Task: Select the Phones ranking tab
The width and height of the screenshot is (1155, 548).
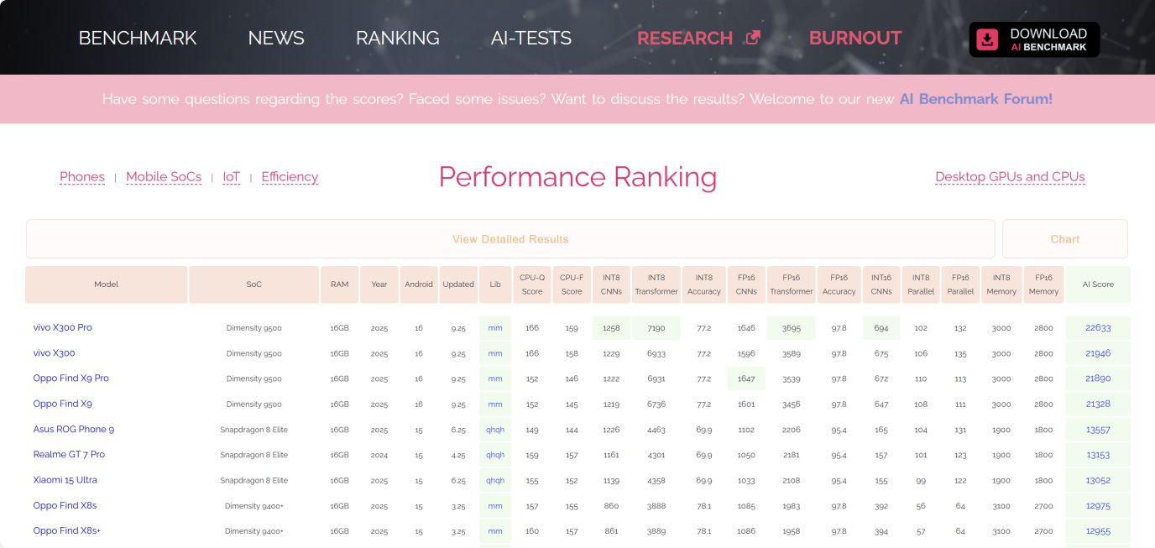Action: point(82,177)
